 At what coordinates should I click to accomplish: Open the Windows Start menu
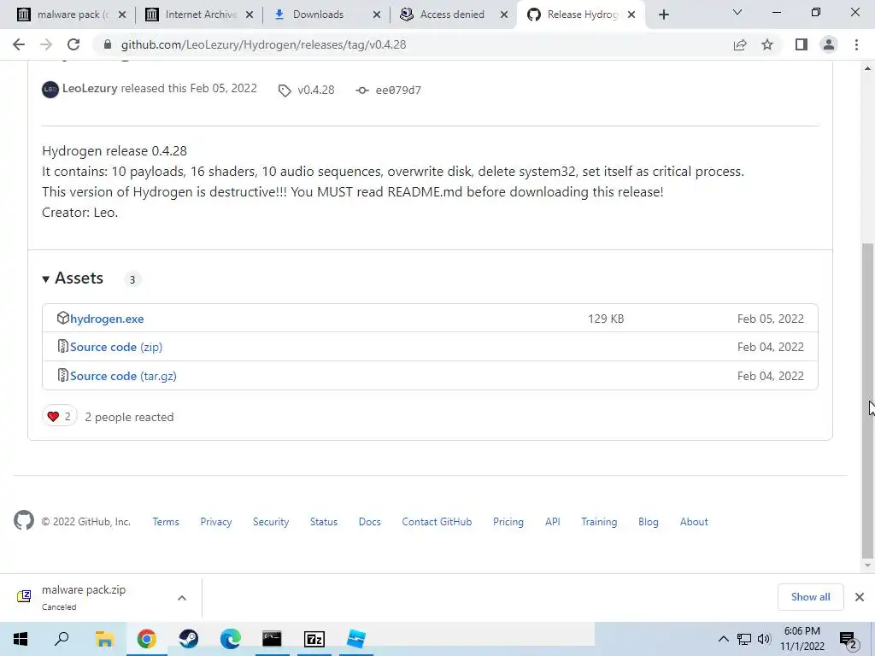(21, 639)
